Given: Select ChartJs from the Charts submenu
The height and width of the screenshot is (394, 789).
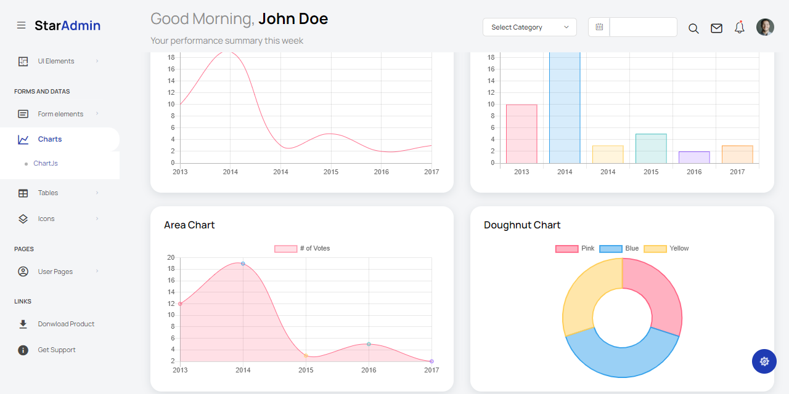Looking at the screenshot, I should coord(46,163).
